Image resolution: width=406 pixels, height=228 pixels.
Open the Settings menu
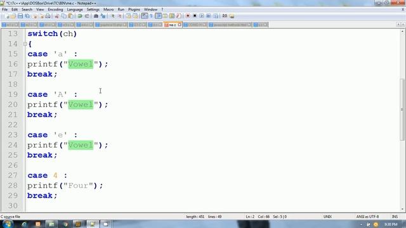(x=93, y=9)
